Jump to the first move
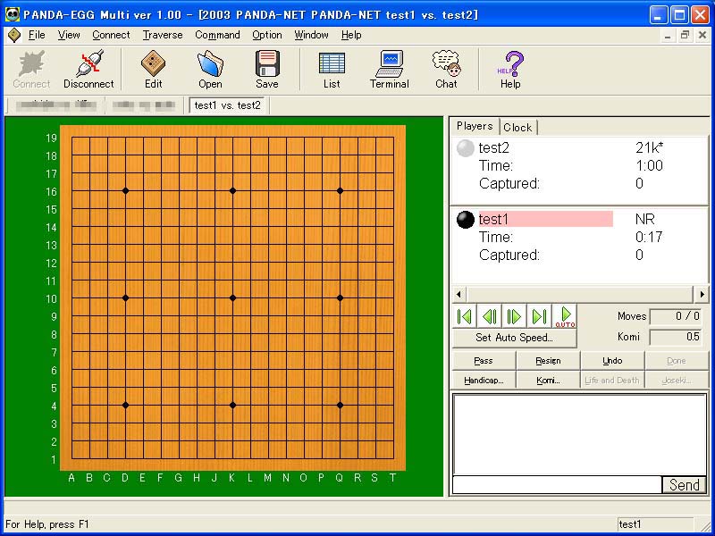 [x=464, y=316]
